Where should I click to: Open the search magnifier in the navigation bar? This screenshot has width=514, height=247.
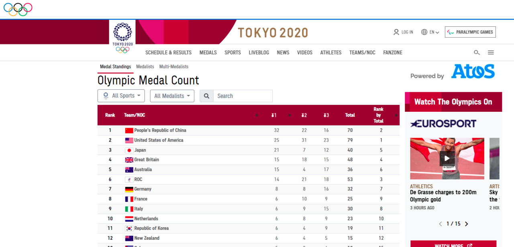(x=477, y=52)
